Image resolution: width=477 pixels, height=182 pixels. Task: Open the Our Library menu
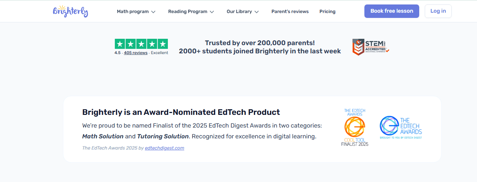(x=239, y=12)
